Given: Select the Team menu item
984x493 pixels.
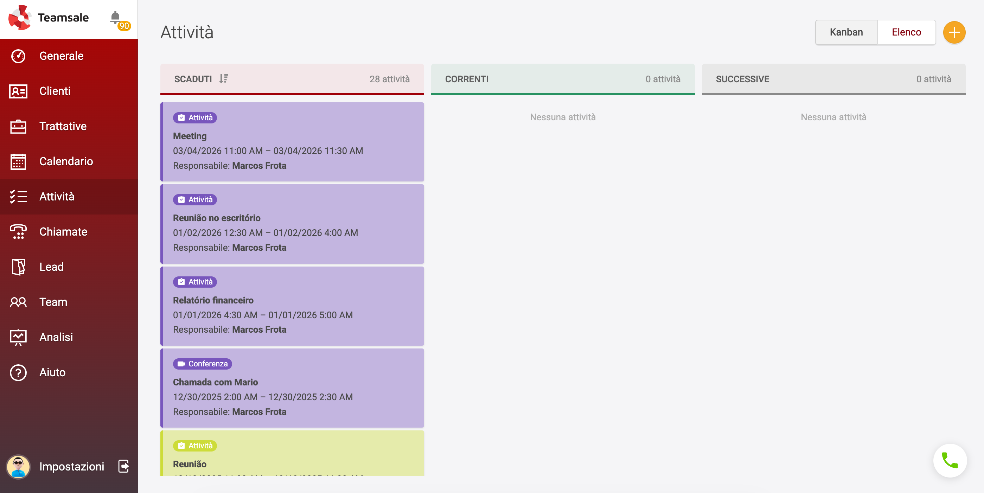Looking at the screenshot, I should tap(53, 302).
